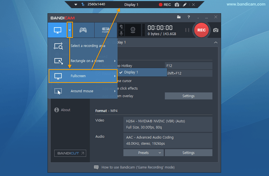Click Display 1 label on top bar
Screen dimensions: 269x176
(131, 5)
